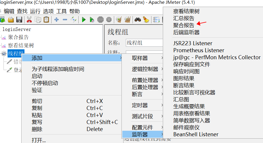263x143 pixels.
Task: Click Start no pauses icon
Action: pos(92,20)
